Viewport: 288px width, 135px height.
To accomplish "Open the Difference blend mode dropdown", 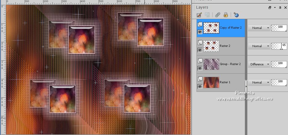I will click(259, 64).
